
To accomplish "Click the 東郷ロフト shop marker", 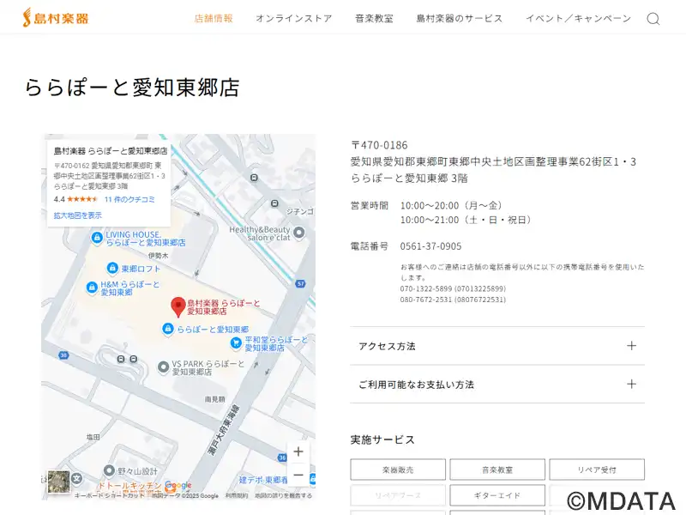I will (112, 268).
